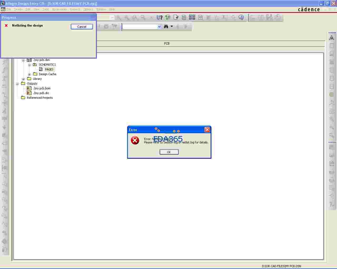Select the Outputs tree entry

[32, 84]
